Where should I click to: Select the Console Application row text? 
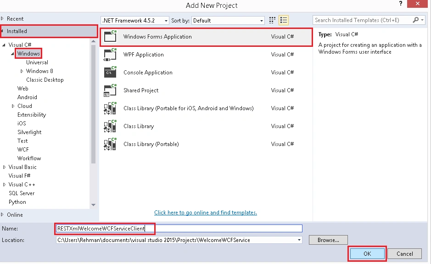click(x=148, y=73)
